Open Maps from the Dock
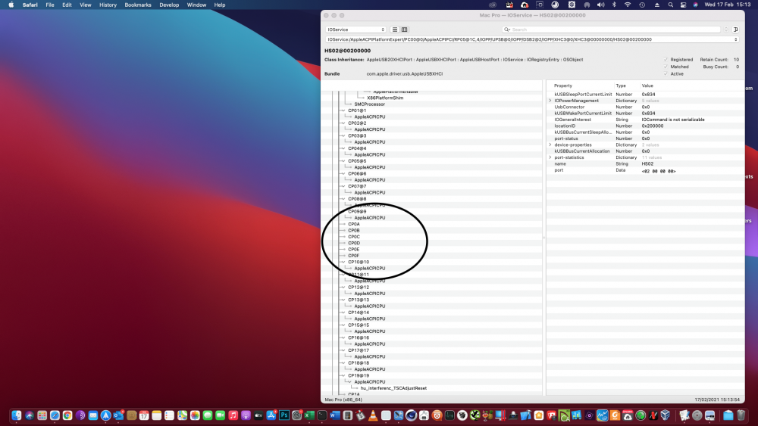Viewport: 758px width, 426px height. click(x=182, y=415)
